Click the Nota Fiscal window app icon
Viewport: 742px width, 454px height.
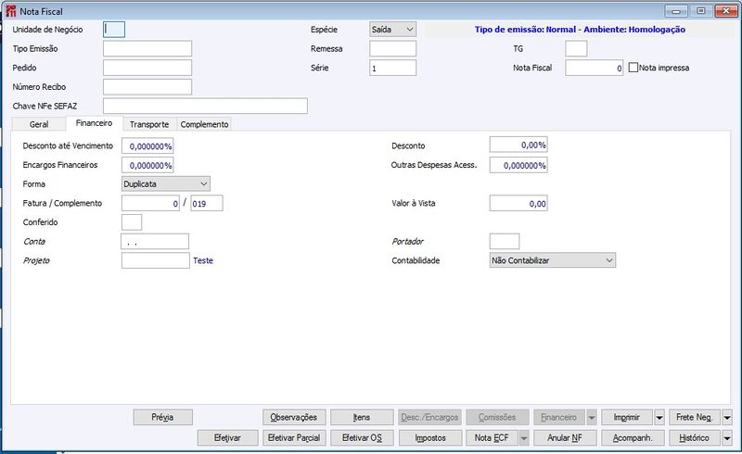click(x=11, y=11)
